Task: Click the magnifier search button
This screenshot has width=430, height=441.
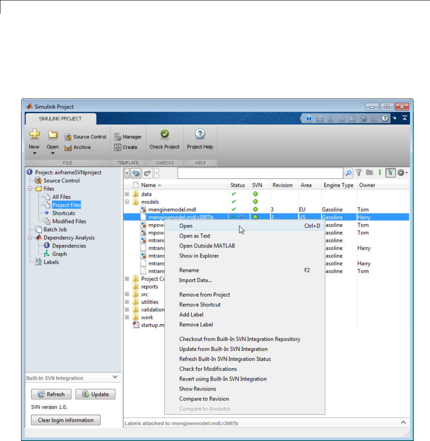Action: coord(348,173)
